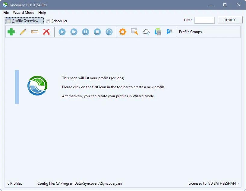This screenshot has width=246, height=191.
Task: Click the Syncovery title bar icon
Action: click(x=5, y=5)
